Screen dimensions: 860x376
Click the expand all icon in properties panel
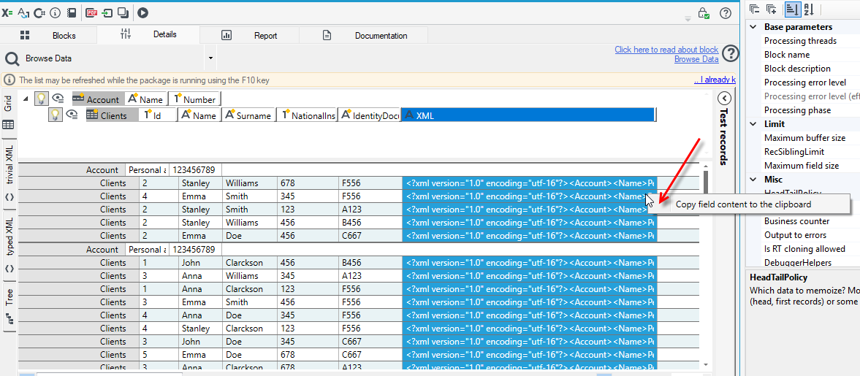pos(772,9)
